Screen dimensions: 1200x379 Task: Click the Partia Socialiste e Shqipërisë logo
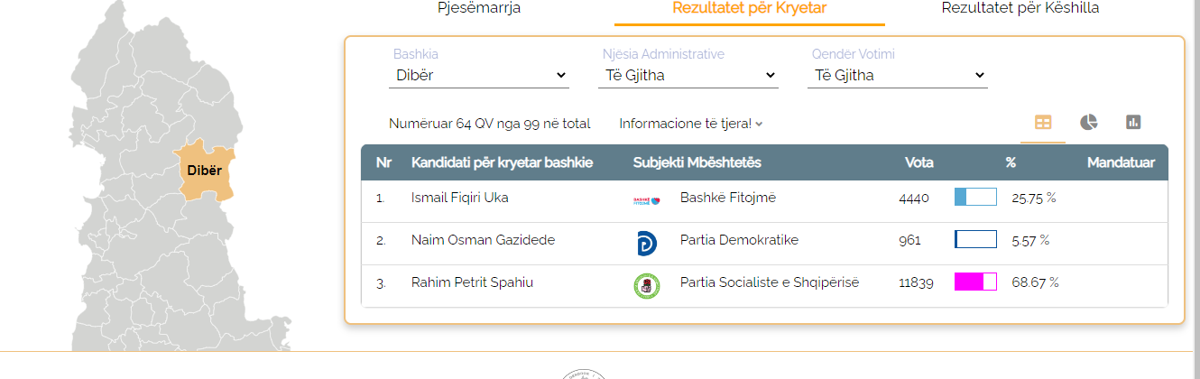click(x=647, y=286)
